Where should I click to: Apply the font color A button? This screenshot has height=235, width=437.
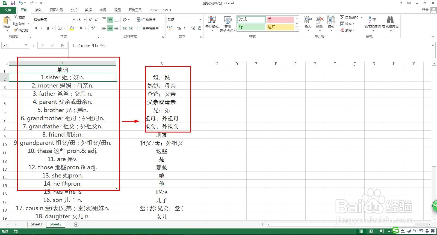tap(81, 28)
